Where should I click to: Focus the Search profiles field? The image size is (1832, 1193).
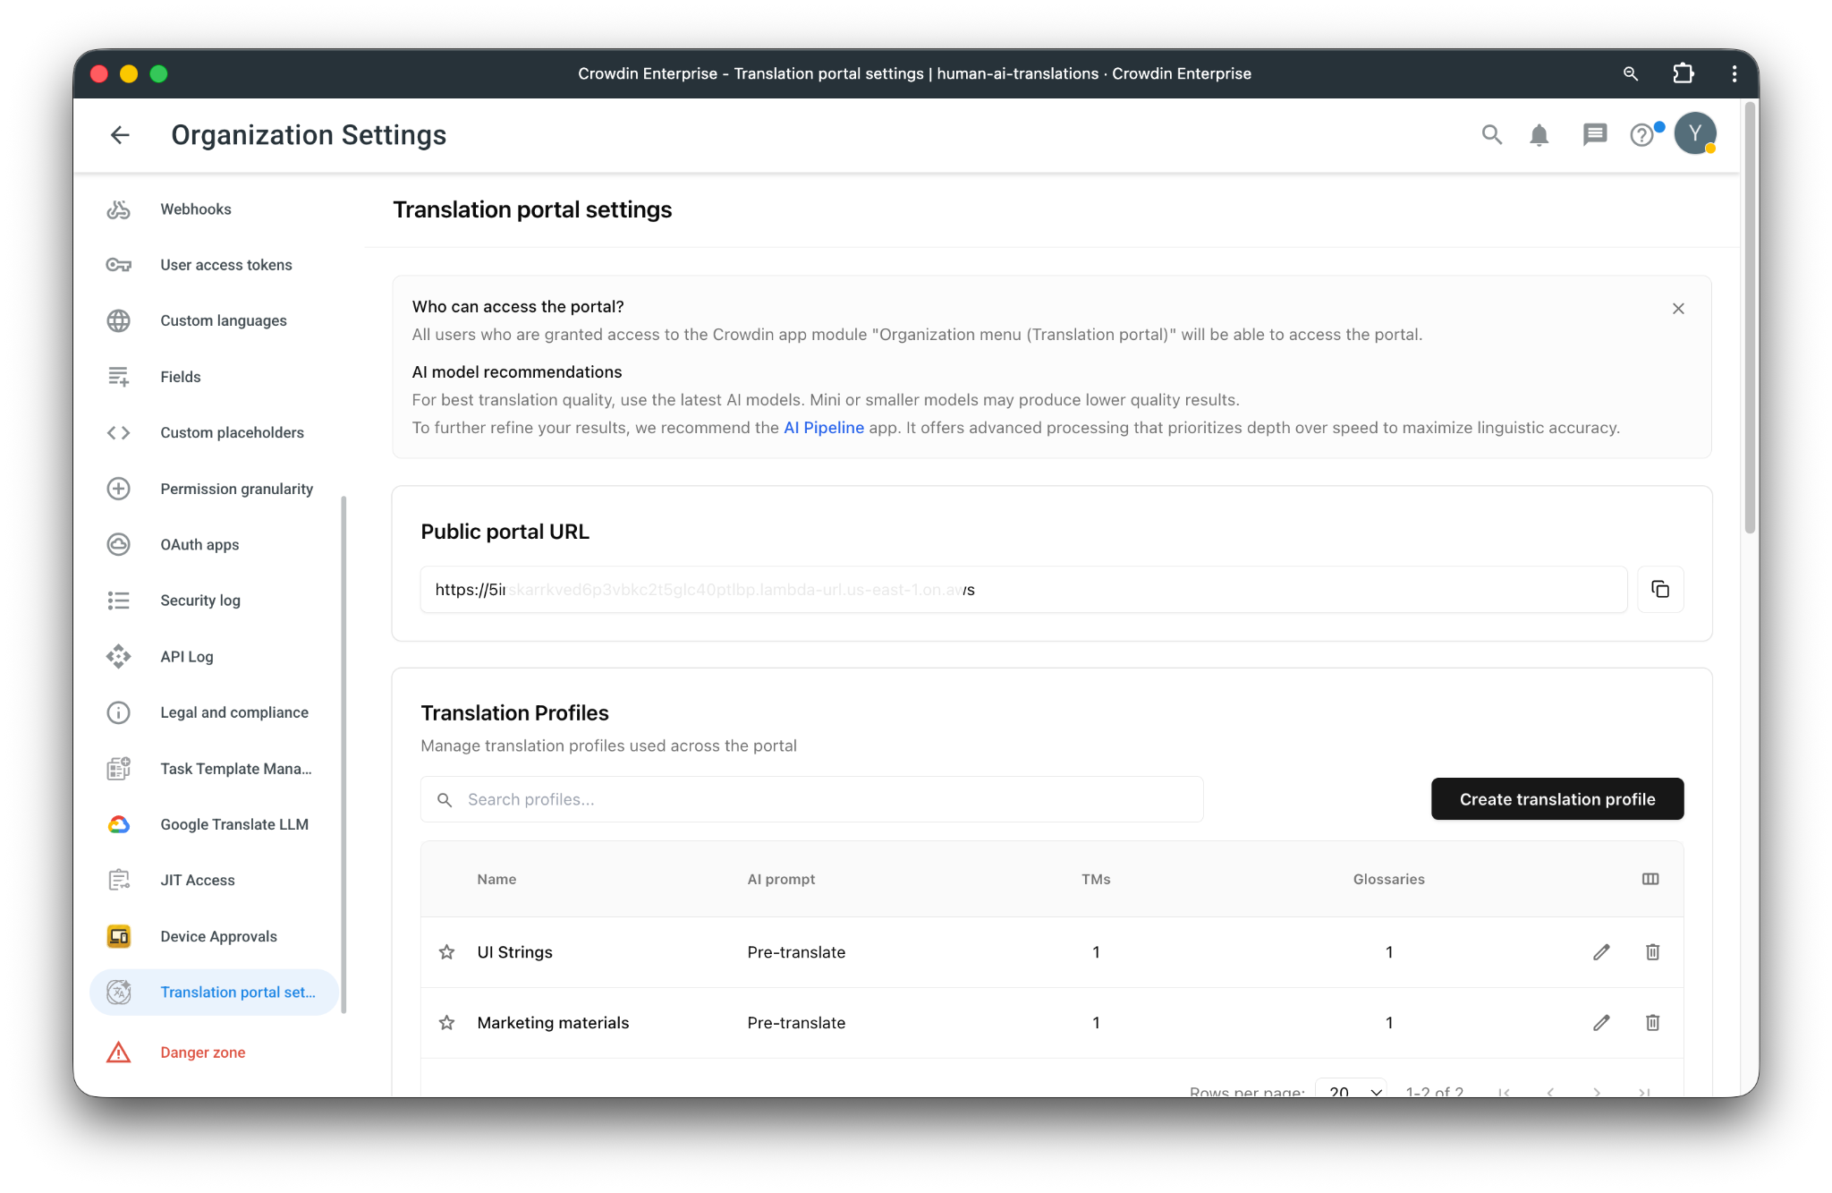(812, 799)
